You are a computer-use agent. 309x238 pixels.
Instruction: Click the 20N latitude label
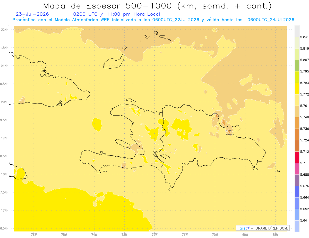coord(4,102)
